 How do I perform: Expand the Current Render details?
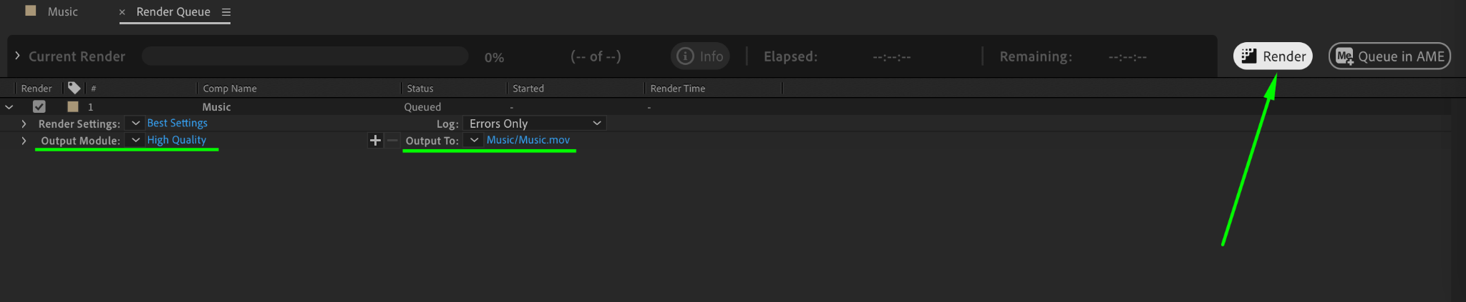pyautogui.click(x=17, y=56)
